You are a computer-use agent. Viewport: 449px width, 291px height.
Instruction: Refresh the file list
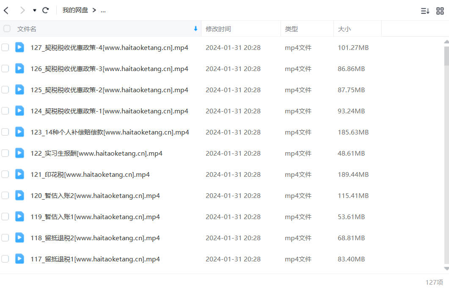click(46, 11)
